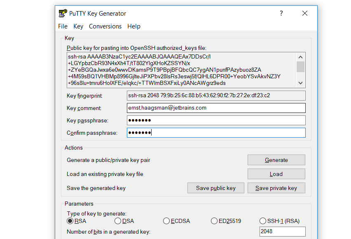Click Save private key button
Viewport: 351px width, 239px height.
coord(276,188)
